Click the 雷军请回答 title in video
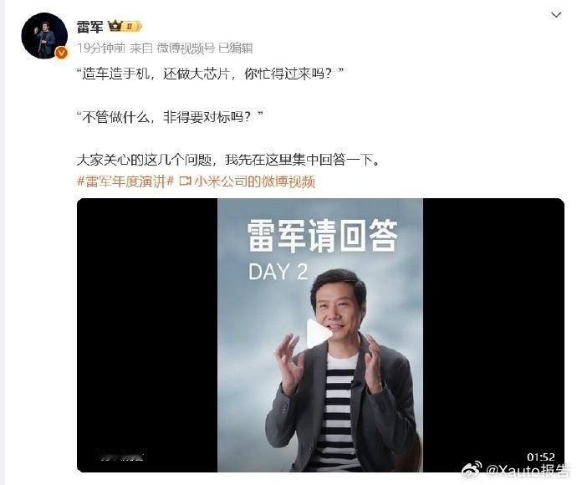The image size is (577, 485). [x=322, y=236]
